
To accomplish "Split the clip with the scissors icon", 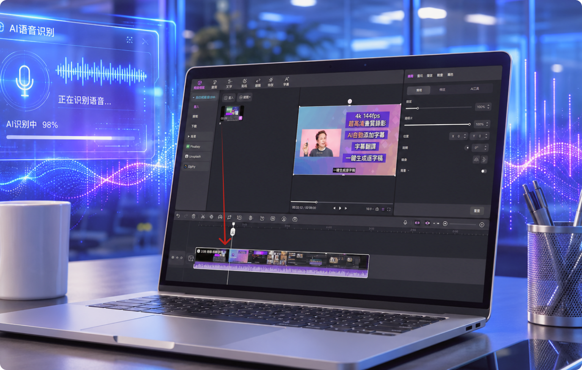I will (203, 217).
